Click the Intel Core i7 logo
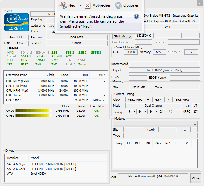The width and height of the screenshot is (204, 186). [x=17, y=22]
